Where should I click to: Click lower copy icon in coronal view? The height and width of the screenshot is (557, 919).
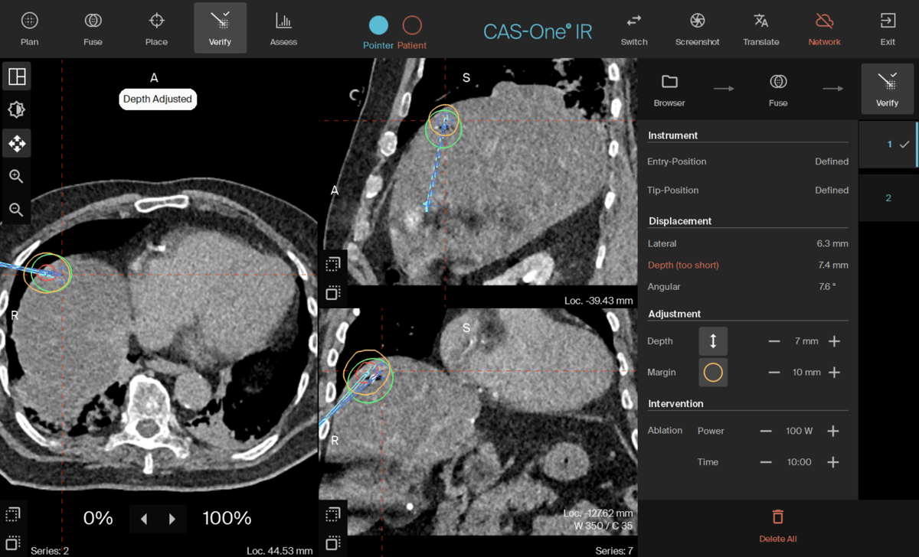pyautogui.click(x=333, y=543)
